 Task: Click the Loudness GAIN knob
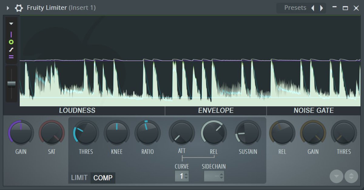tap(21, 133)
